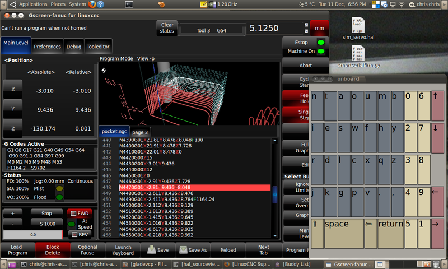
Task: Open the Gscreen-fanuc taskbar entry
Action: [349, 265]
